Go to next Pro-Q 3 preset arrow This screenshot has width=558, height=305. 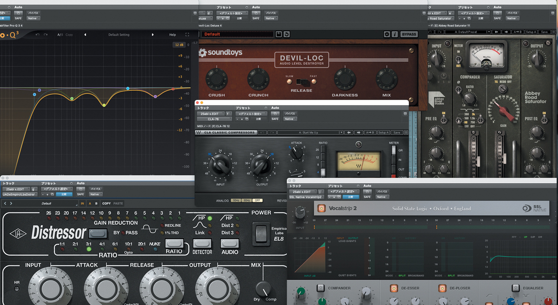[x=153, y=35]
